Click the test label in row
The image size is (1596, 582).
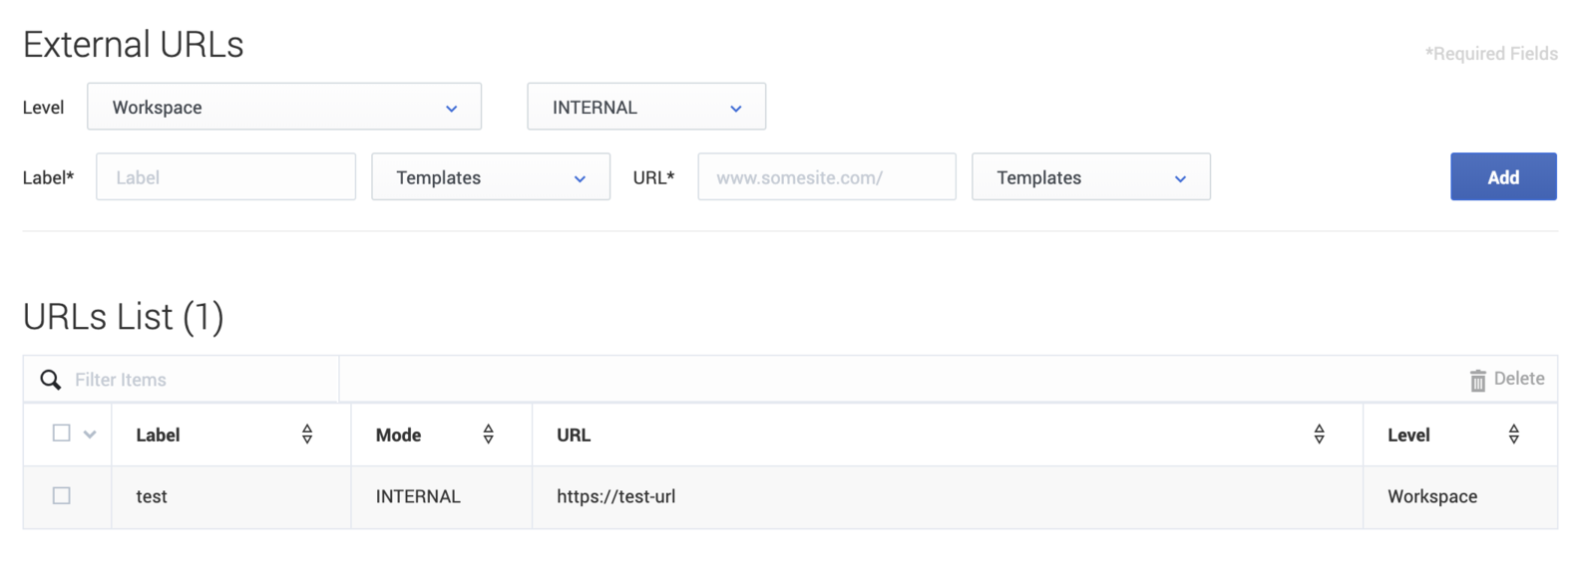pos(152,496)
